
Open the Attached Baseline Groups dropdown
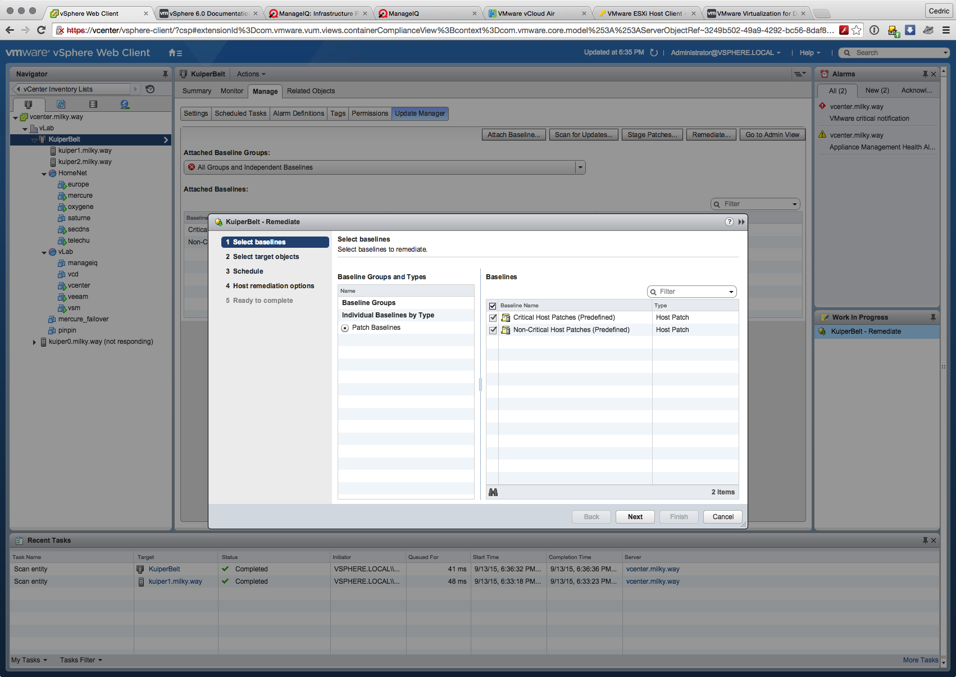(x=580, y=167)
